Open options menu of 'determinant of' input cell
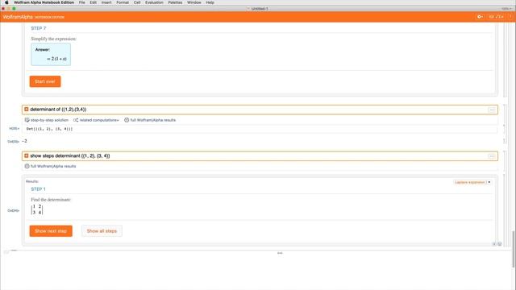 click(492, 110)
